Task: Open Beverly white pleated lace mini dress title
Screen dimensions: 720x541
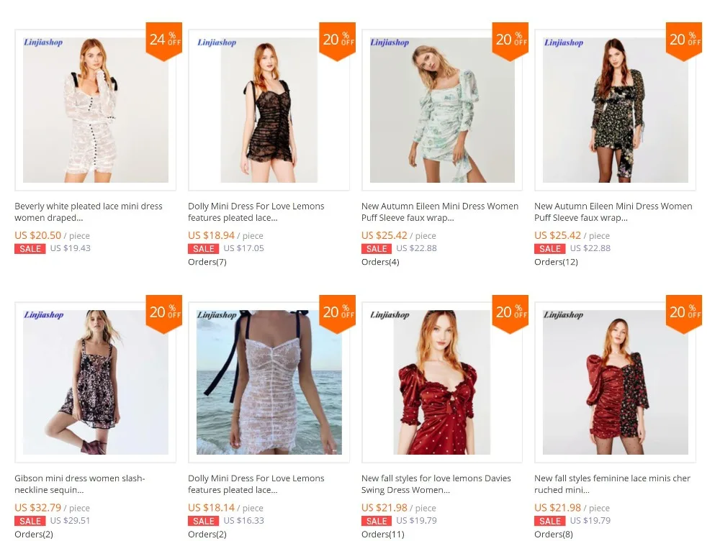Action: [x=89, y=212]
